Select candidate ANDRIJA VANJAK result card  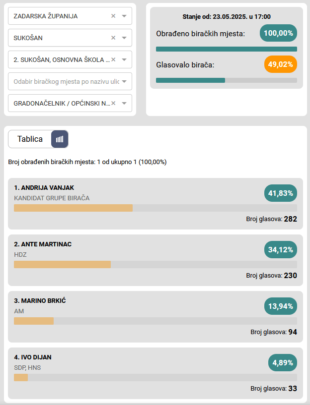155,203
